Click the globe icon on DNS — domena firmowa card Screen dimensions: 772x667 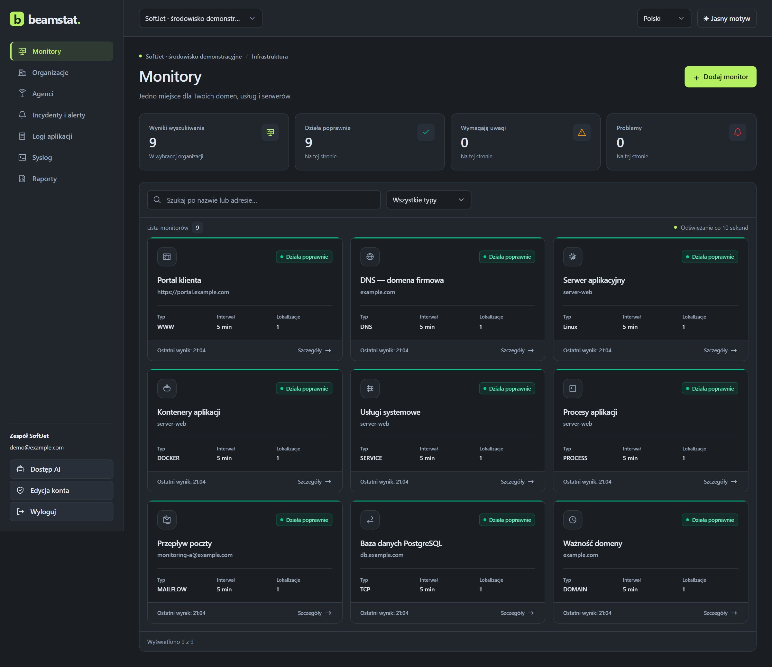click(370, 257)
